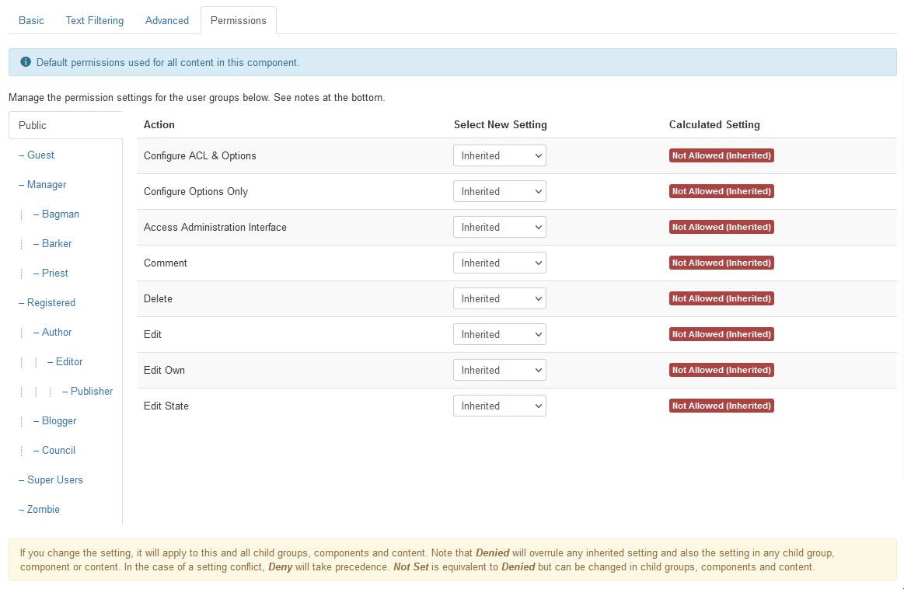Screen dimensions: 904x589
Task: Show permissions for Super Users
Action: (x=54, y=479)
